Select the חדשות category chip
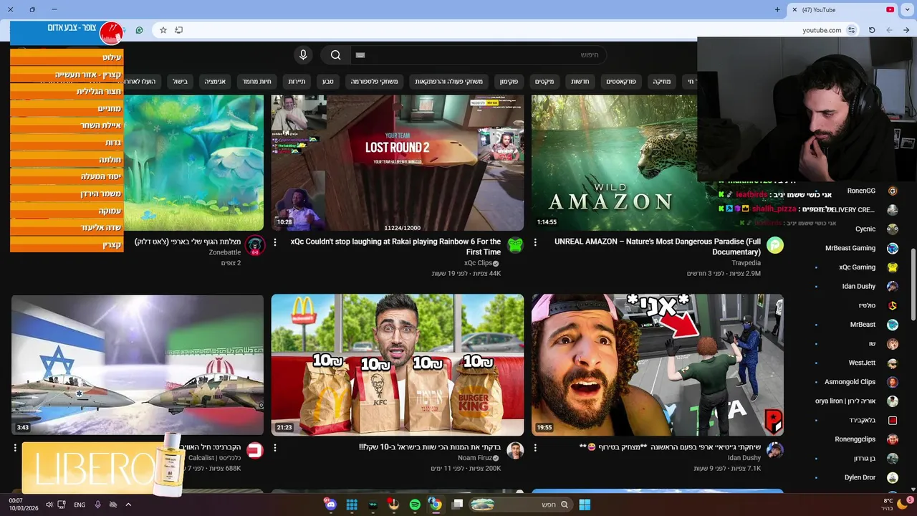The width and height of the screenshot is (917, 516). point(580,82)
